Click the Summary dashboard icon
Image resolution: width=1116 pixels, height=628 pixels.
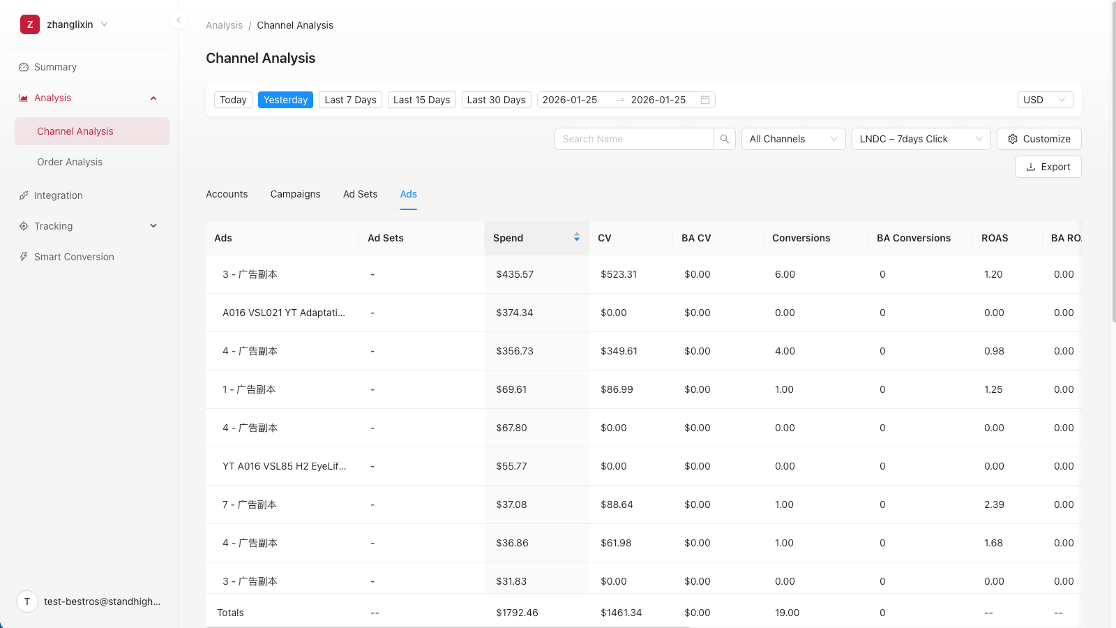point(24,67)
